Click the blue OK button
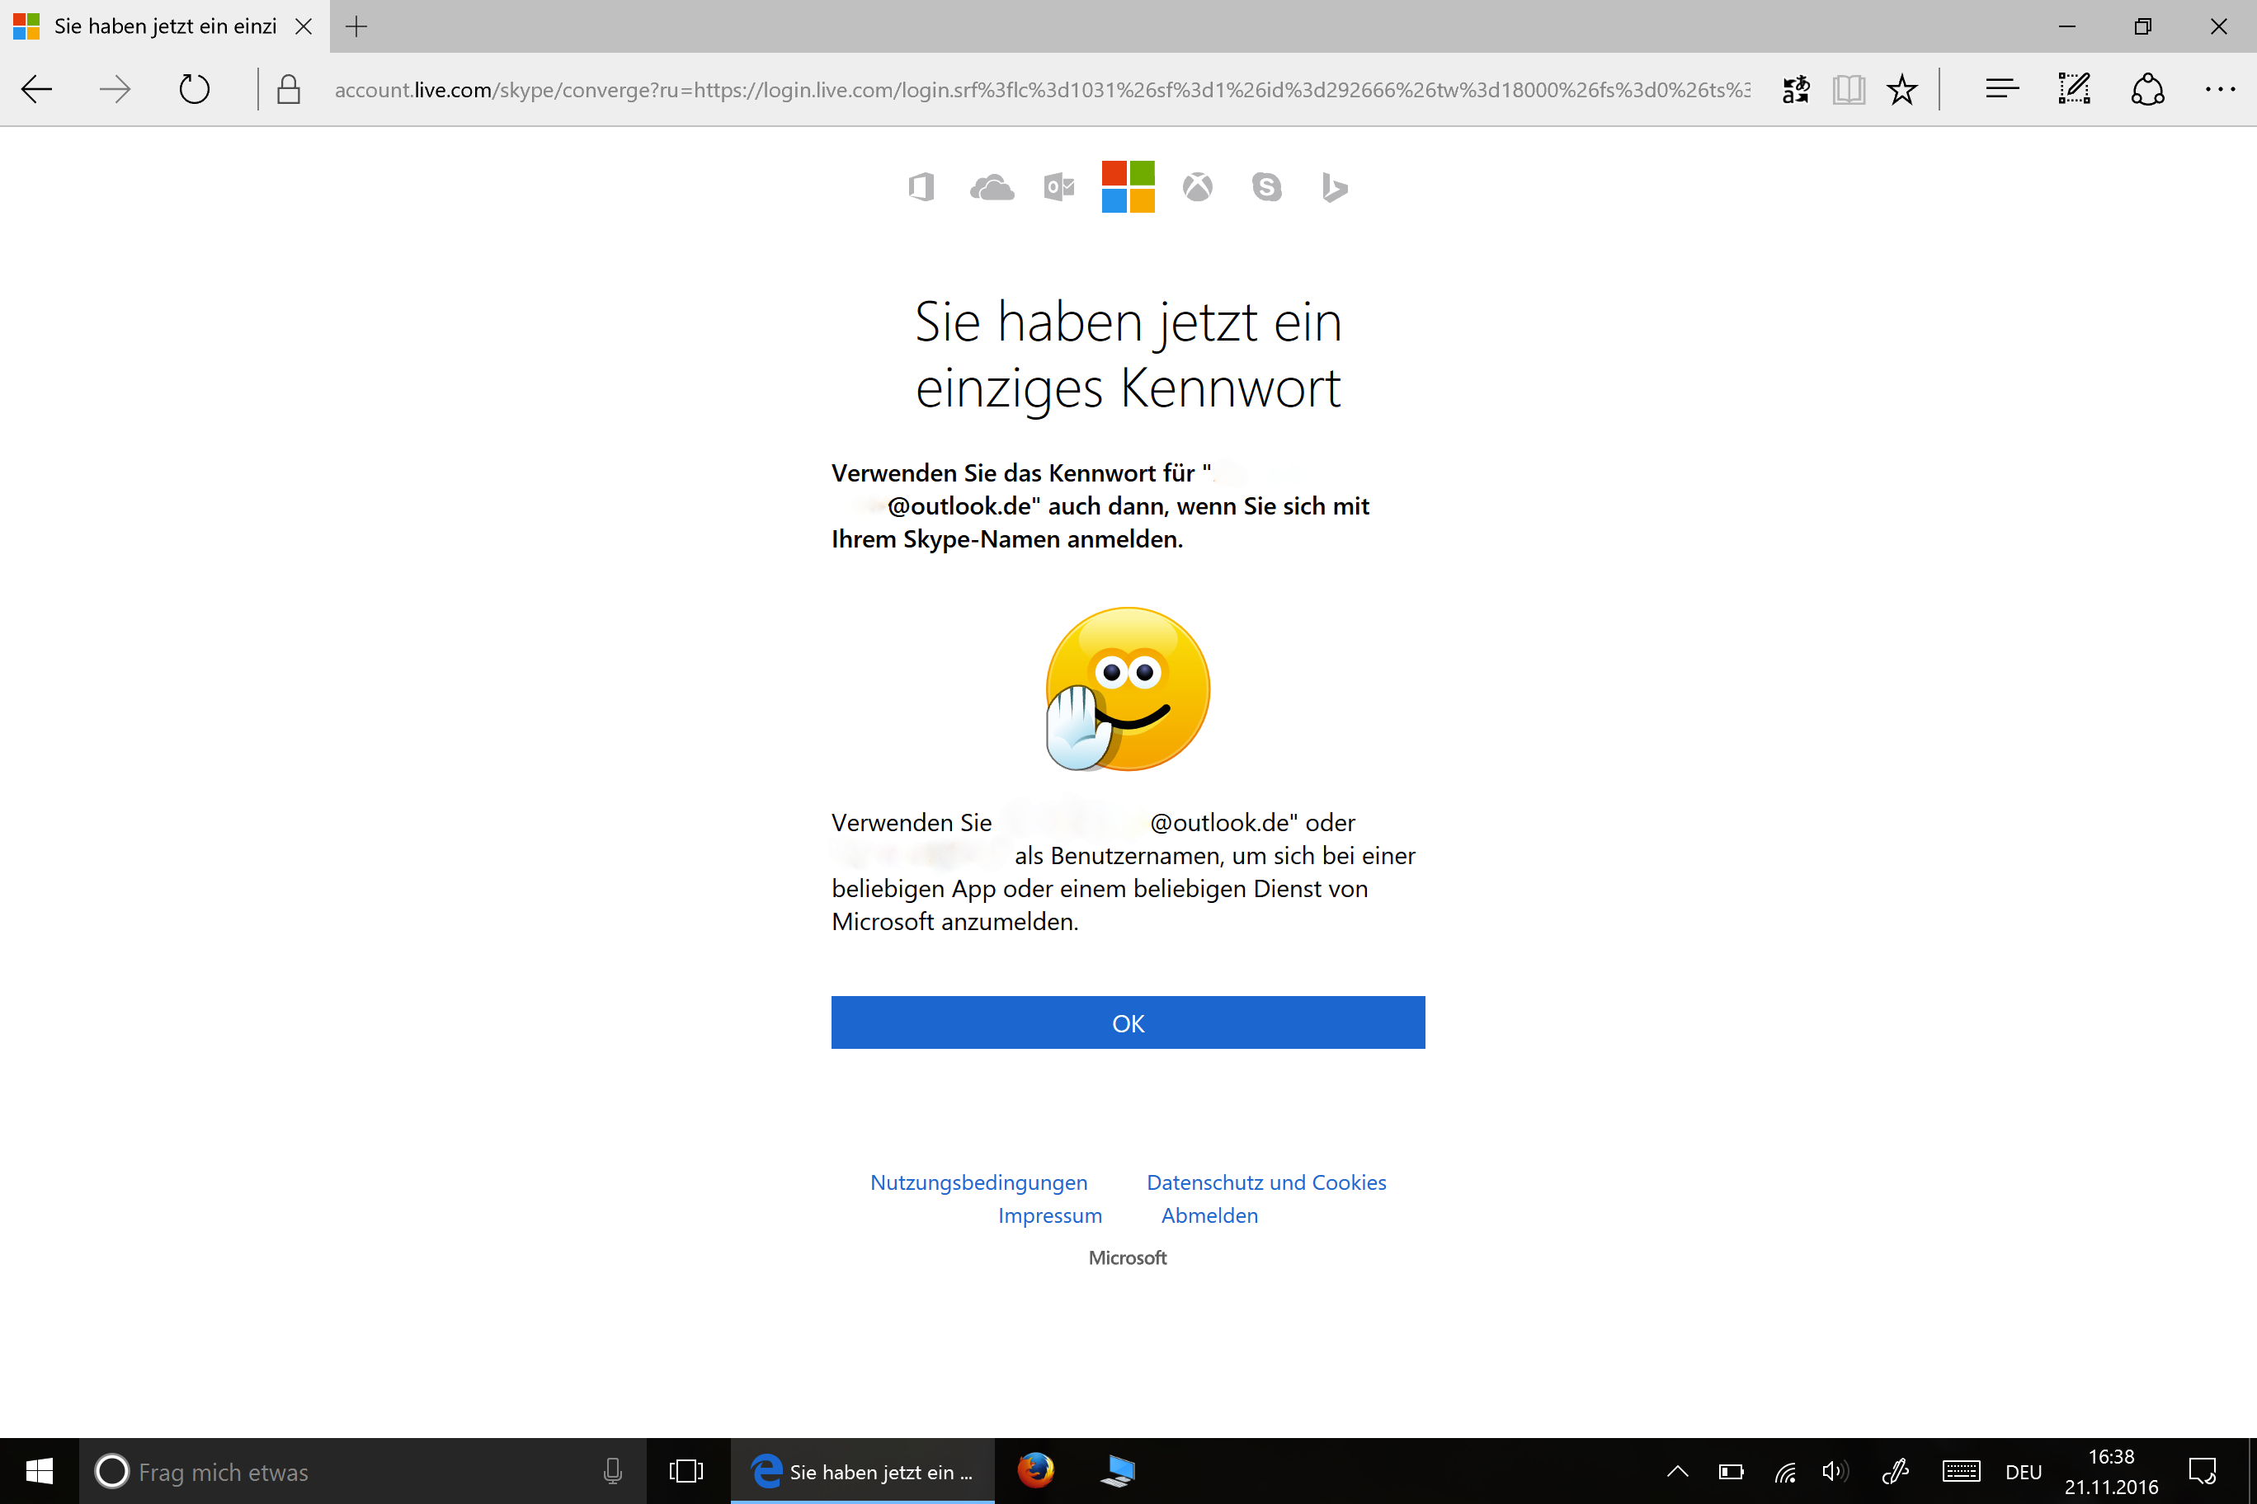Screen dimensions: 2257x1504 pyautogui.click(x=1128, y=1022)
